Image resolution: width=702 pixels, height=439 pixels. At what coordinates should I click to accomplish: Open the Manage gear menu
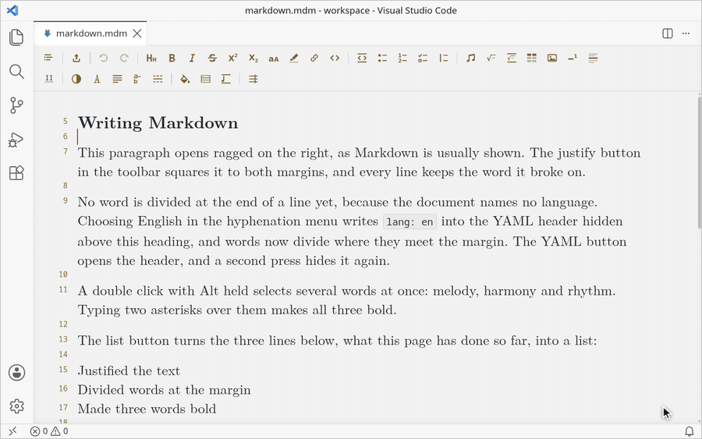pos(16,406)
